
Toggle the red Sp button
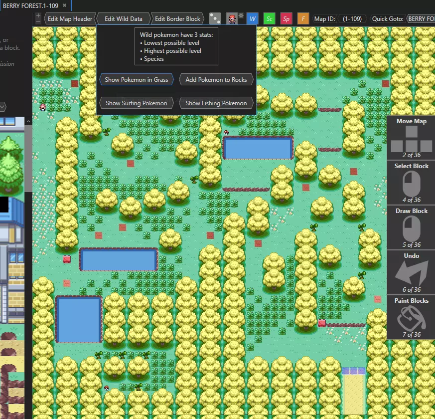coord(287,19)
